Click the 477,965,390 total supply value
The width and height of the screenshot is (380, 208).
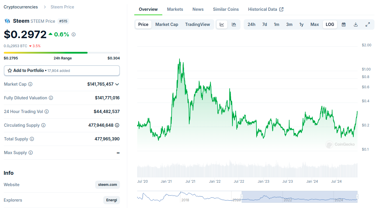107,139
